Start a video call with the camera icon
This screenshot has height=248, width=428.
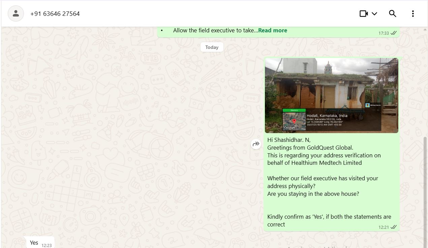tap(364, 13)
